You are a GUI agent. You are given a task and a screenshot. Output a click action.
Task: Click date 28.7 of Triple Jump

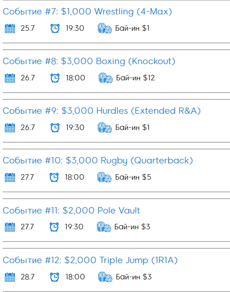28,277
